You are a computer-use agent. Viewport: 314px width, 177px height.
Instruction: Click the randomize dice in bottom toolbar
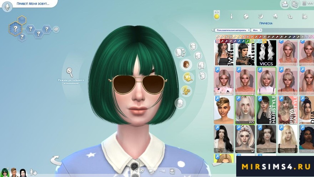pyautogui.click(x=142, y=171)
